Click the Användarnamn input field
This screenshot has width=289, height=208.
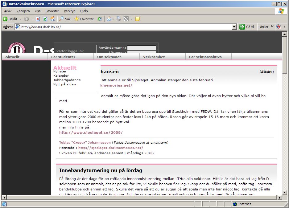(142, 47)
